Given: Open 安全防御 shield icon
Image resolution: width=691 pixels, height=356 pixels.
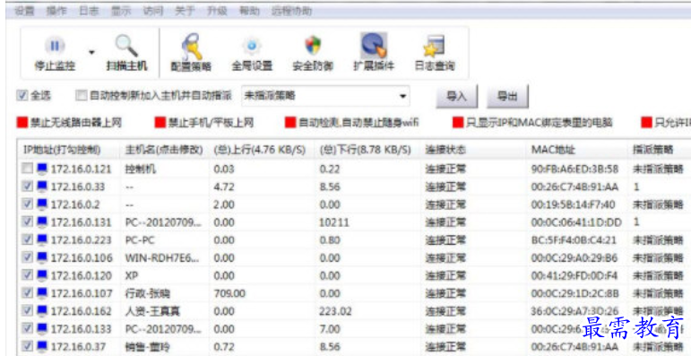Looking at the screenshot, I should [x=313, y=46].
